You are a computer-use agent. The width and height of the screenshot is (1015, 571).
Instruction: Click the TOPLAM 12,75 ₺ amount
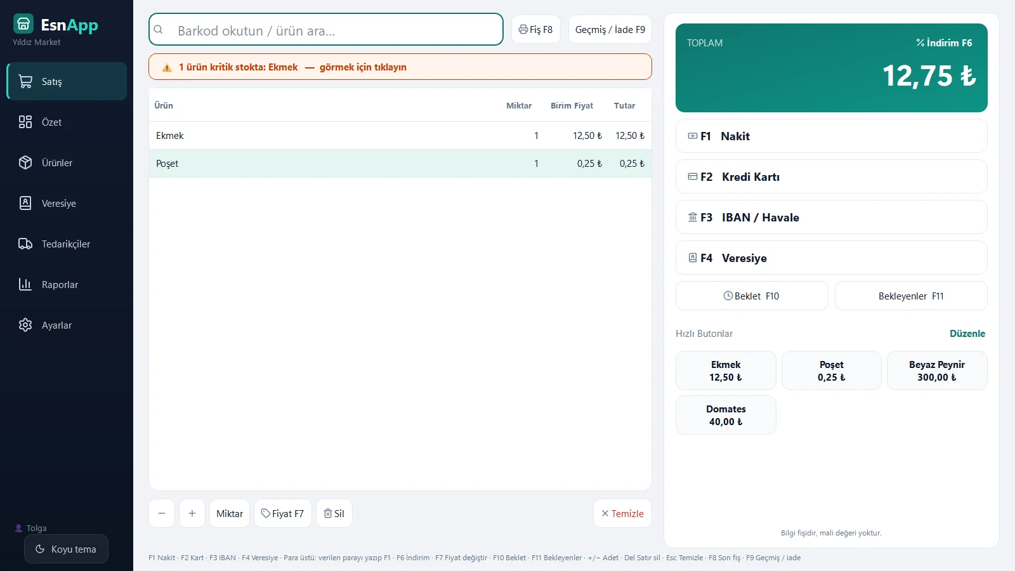(x=929, y=75)
